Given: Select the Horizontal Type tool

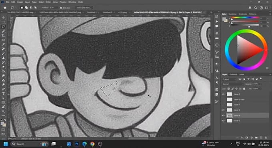Looking at the screenshot, I should pos(3,93).
